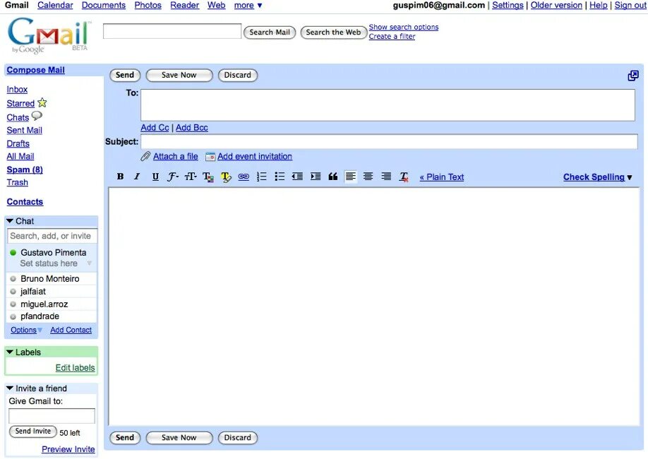Click the Search Mail button
This screenshot has width=648, height=459.
pos(270,32)
